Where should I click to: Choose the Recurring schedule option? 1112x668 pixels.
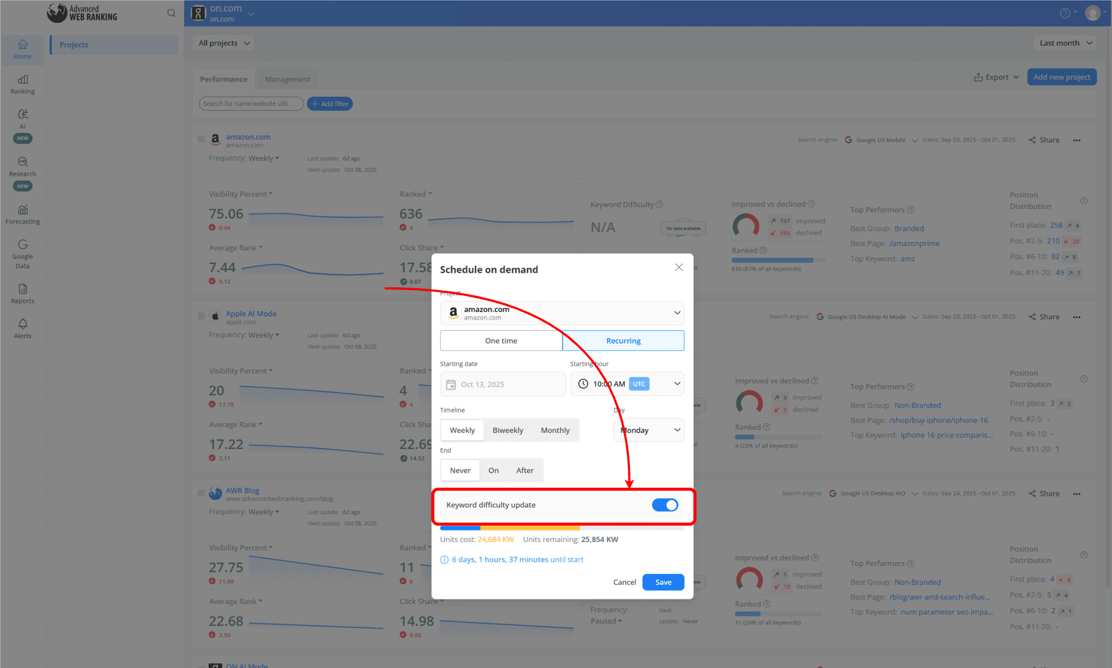tap(624, 341)
